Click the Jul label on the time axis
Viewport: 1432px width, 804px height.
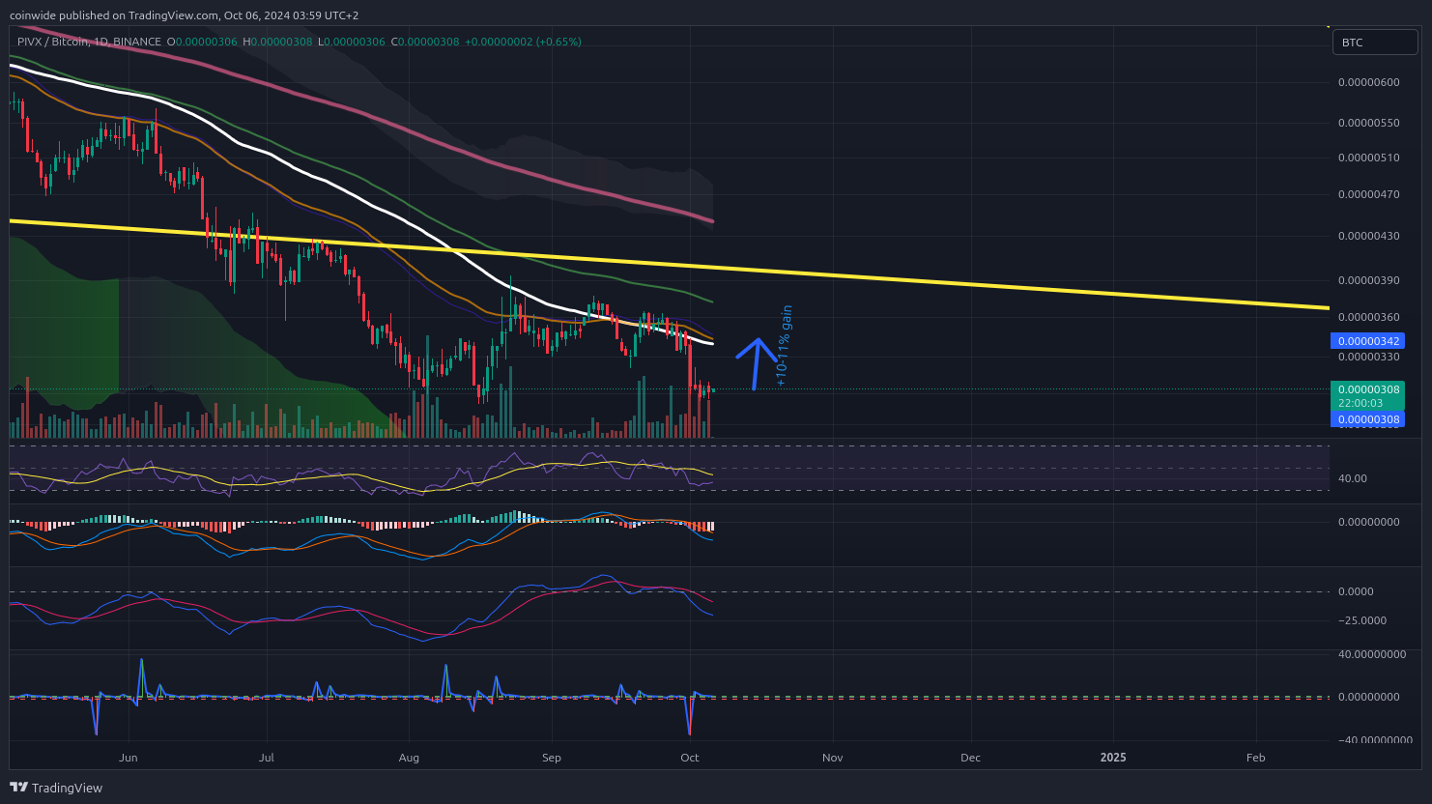[x=267, y=758]
